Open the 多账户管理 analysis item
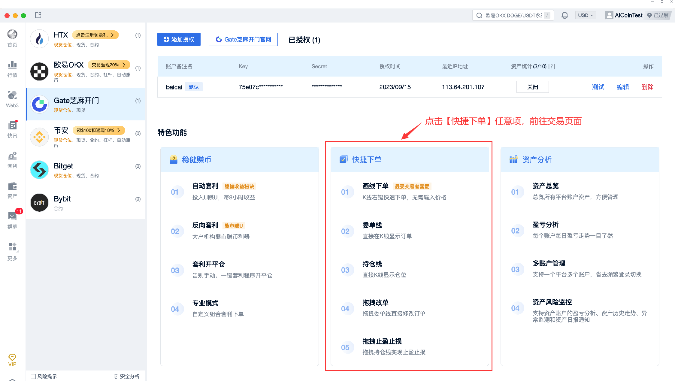The image size is (675, 381). tap(580, 269)
